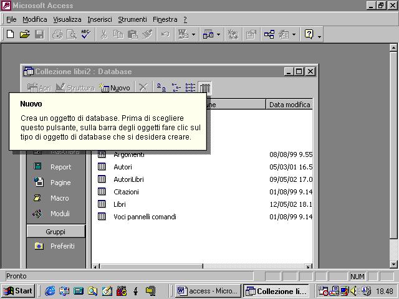
Task: Click the Cut scissors icon
Action: pyautogui.click(x=103, y=34)
